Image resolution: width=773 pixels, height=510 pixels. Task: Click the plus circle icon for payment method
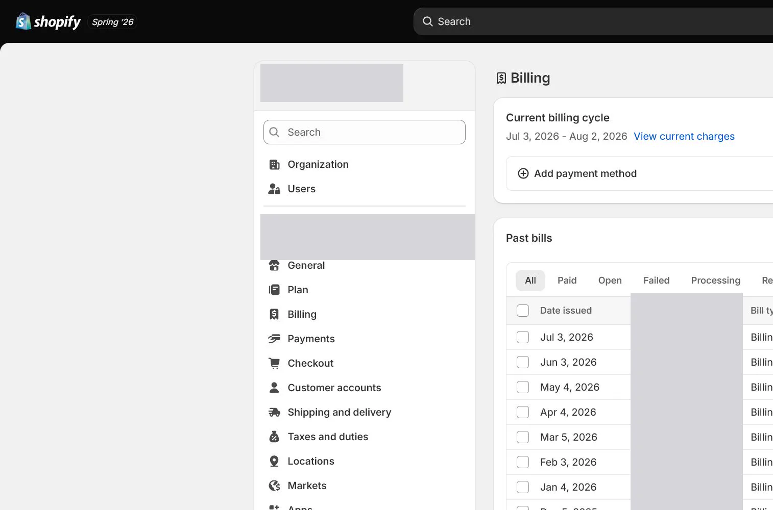523,173
